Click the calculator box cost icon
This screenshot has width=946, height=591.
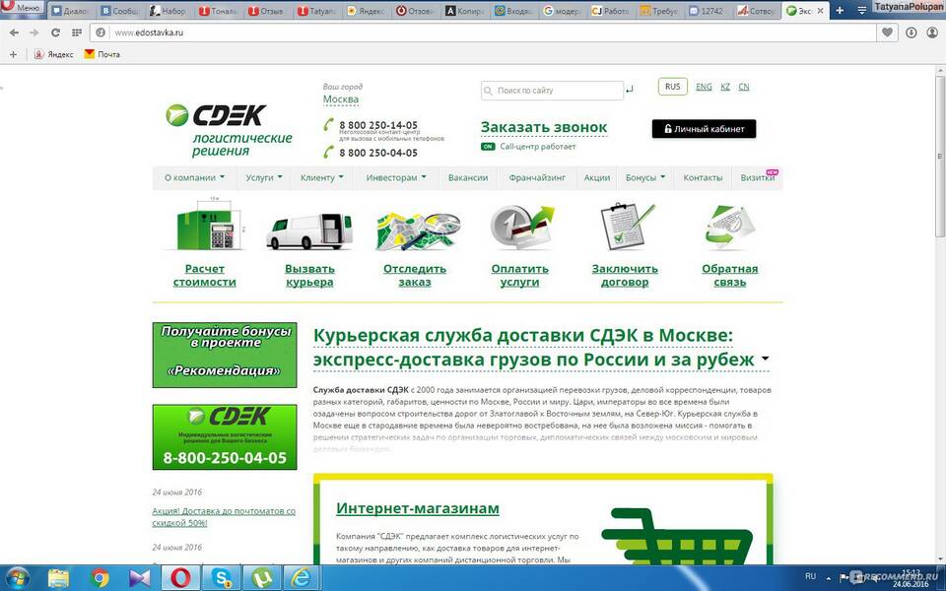tap(208, 225)
